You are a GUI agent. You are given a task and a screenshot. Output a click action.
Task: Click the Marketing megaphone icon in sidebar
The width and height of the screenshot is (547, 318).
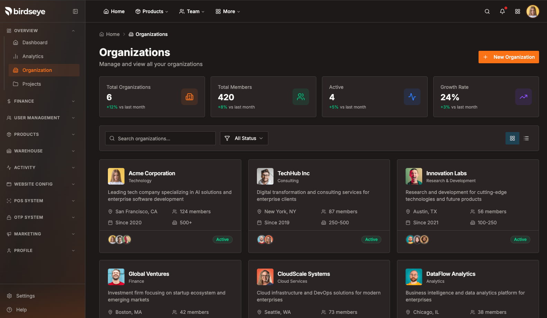pyautogui.click(x=9, y=234)
